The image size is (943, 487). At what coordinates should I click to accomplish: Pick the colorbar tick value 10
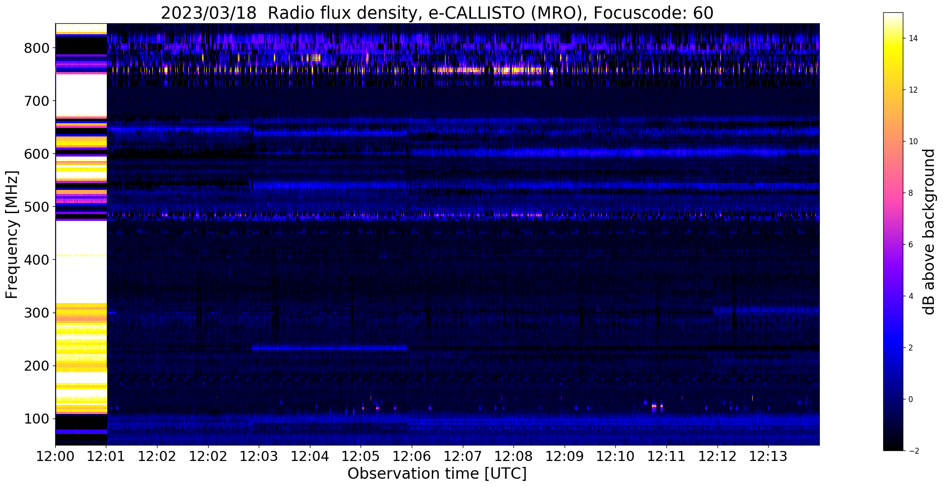[x=913, y=141]
